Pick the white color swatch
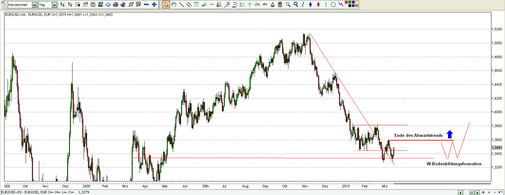 pos(346,6)
